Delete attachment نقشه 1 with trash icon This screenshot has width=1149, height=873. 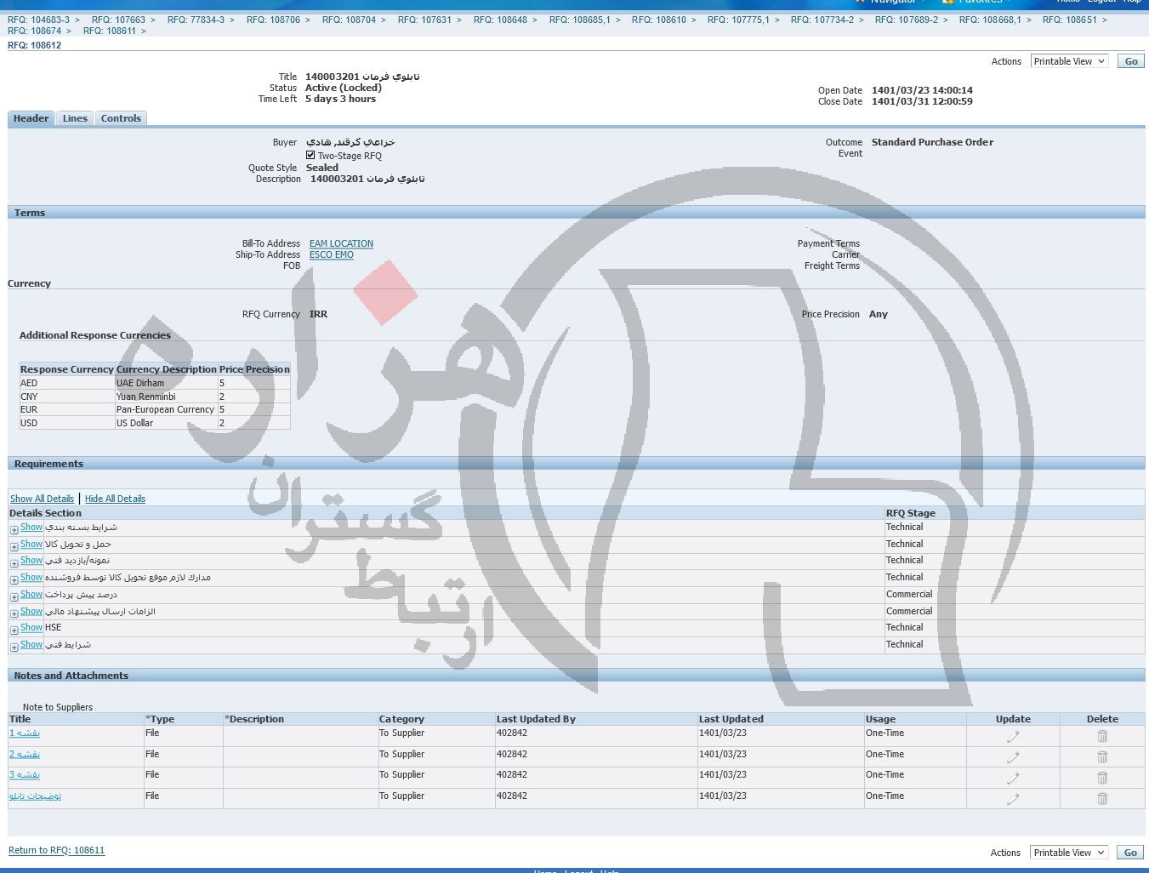[1102, 736]
